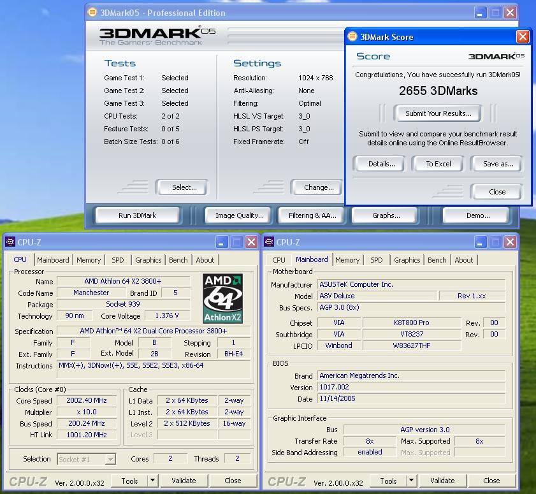Open Tools dropdown arrow in right CPU-Z
The image size is (536, 494).
tap(411, 481)
